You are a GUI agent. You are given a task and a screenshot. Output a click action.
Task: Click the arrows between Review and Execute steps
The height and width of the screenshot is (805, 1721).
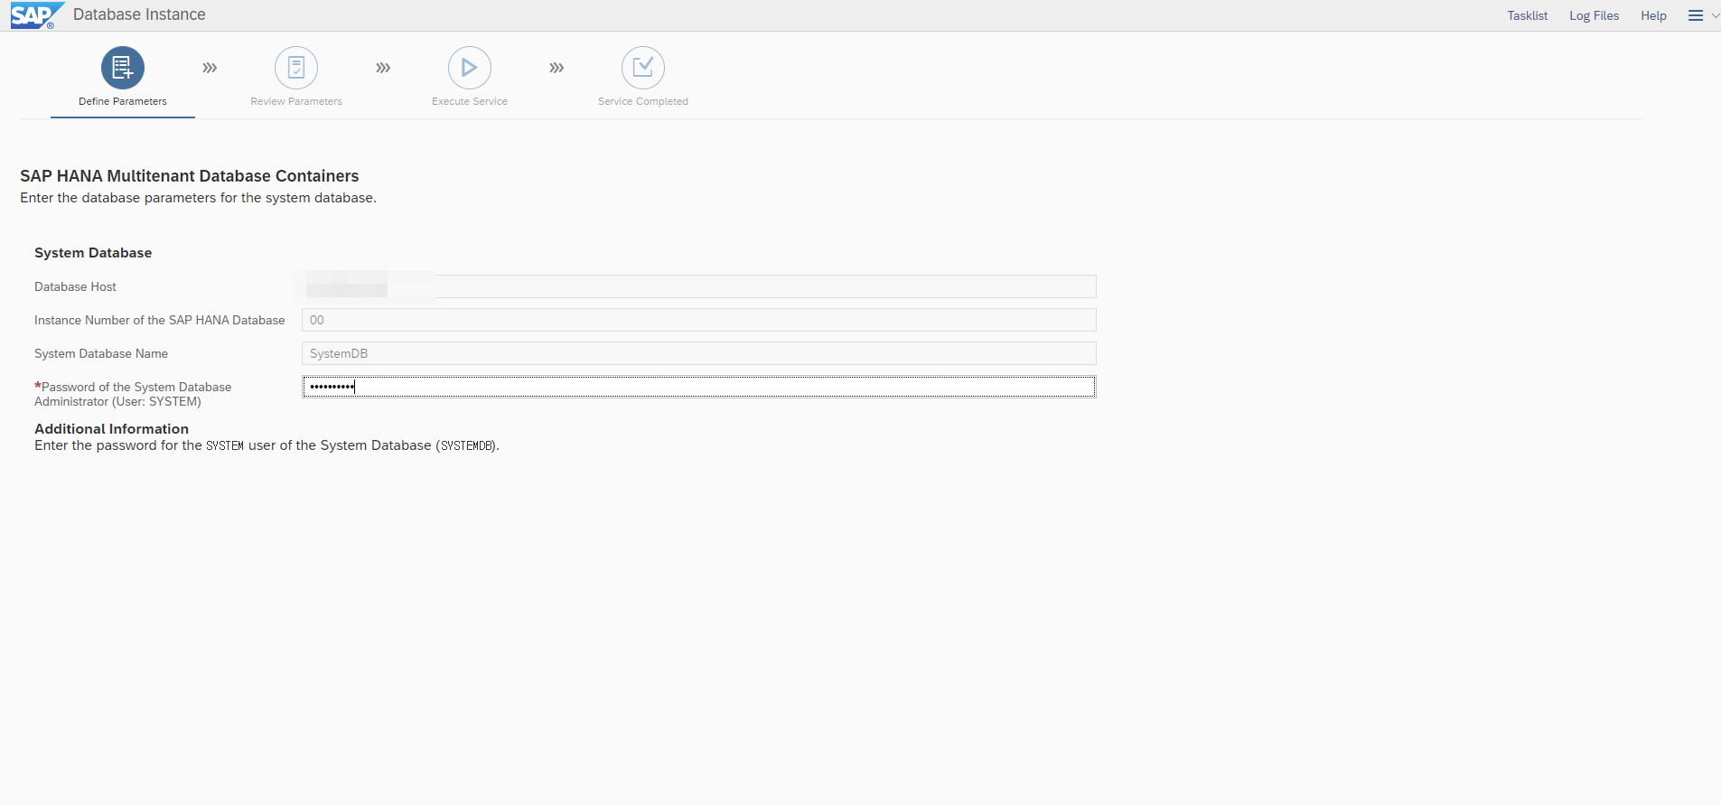tap(383, 68)
